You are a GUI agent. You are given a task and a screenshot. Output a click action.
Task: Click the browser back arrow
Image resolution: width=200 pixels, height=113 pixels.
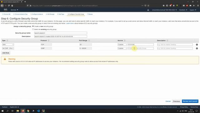2,6
